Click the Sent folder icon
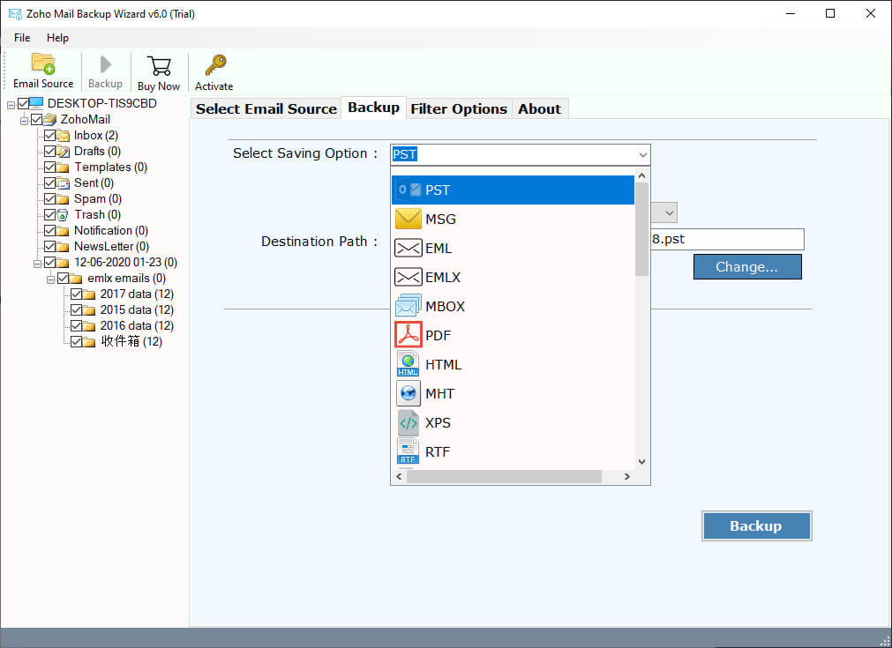The width and height of the screenshot is (892, 648). (64, 183)
